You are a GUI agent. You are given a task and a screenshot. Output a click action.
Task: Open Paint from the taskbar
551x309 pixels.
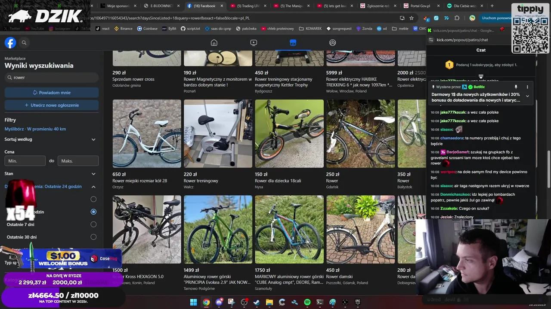pos(332,302)
